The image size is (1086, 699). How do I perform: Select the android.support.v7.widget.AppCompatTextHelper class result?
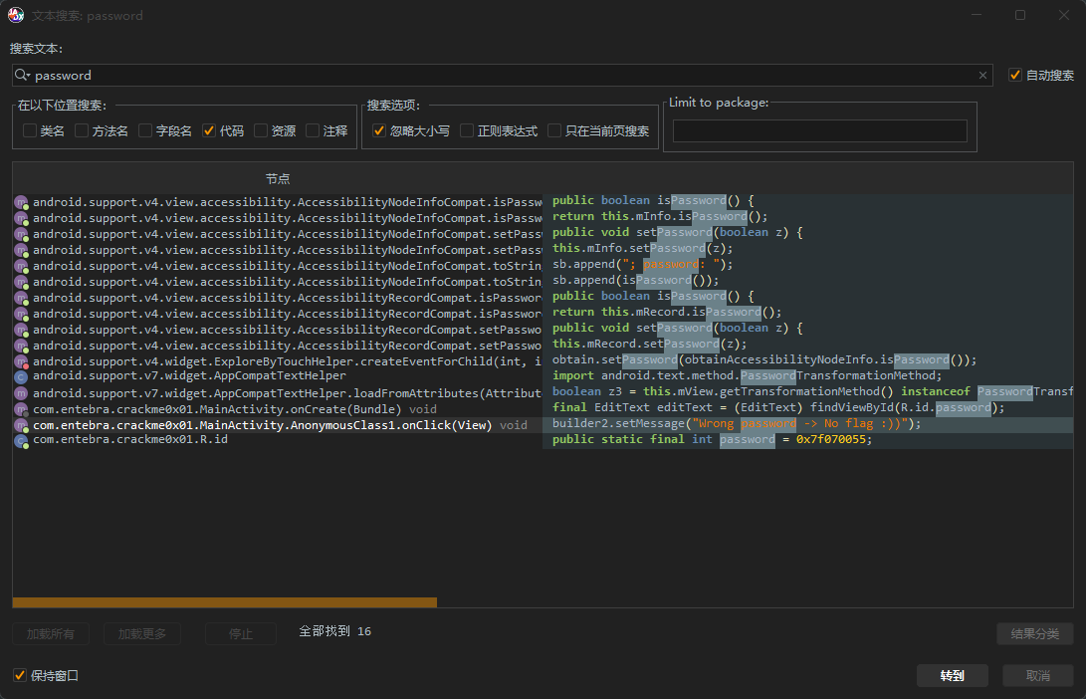(543, 376)
